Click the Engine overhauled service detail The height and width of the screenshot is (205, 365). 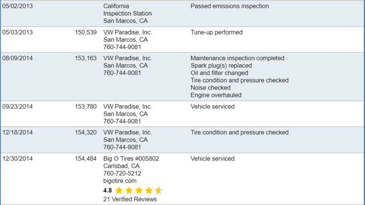(x=216, y=95)
